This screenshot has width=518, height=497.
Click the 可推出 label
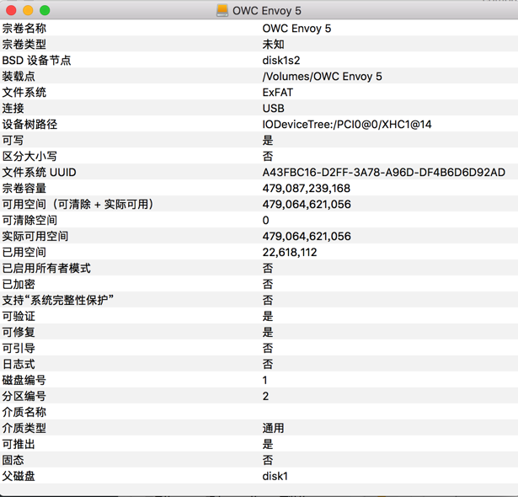click(x=19, y=444)
